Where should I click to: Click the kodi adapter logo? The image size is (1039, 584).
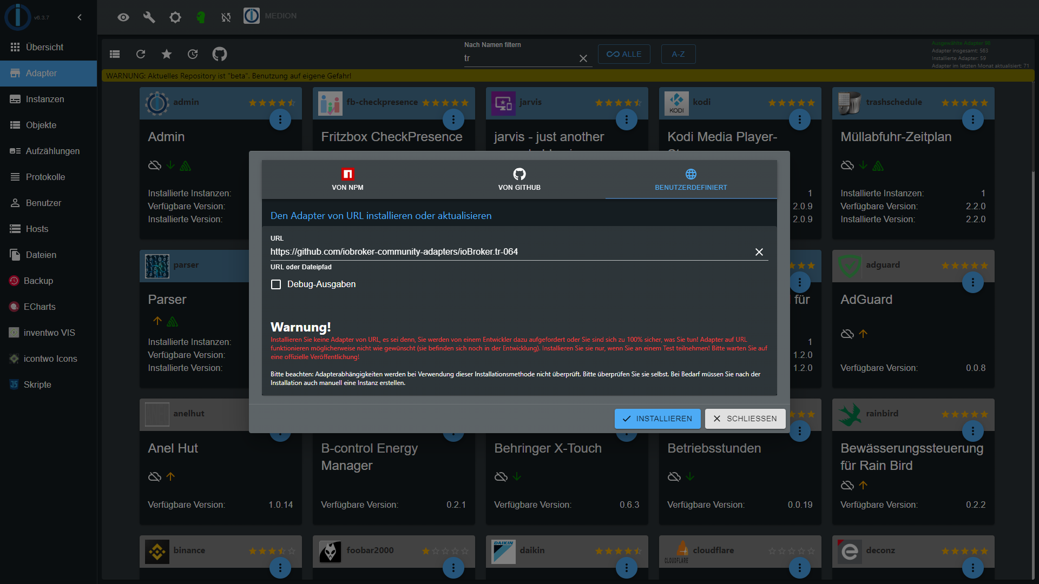pyautogui.click(x=676, y=103)
